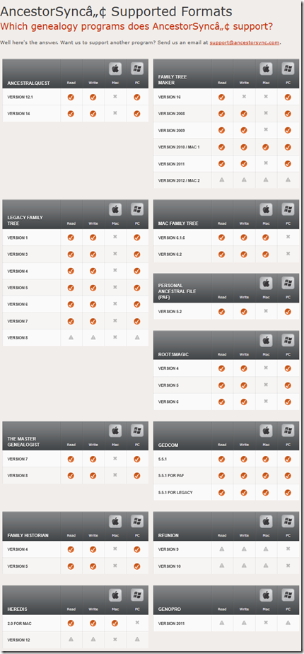Click the Mac X mark for PAF Version 5.2

coord(266,310)
